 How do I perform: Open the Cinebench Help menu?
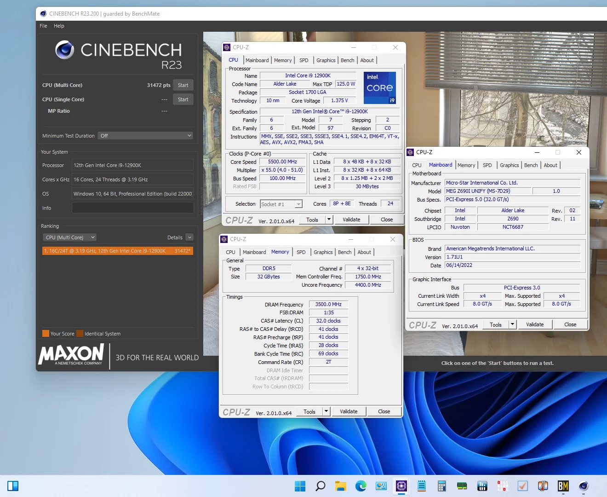59,26
